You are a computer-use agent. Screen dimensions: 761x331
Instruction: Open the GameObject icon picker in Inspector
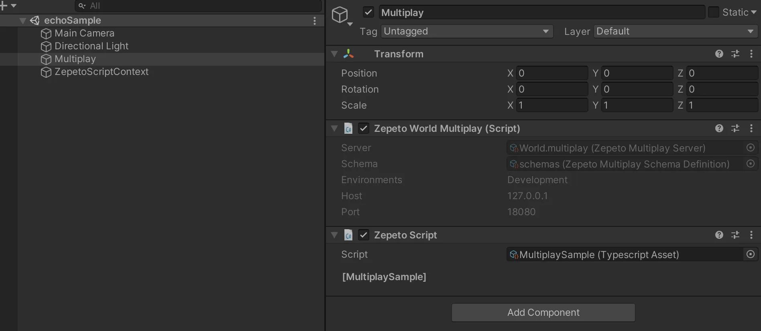coord(342,16)
